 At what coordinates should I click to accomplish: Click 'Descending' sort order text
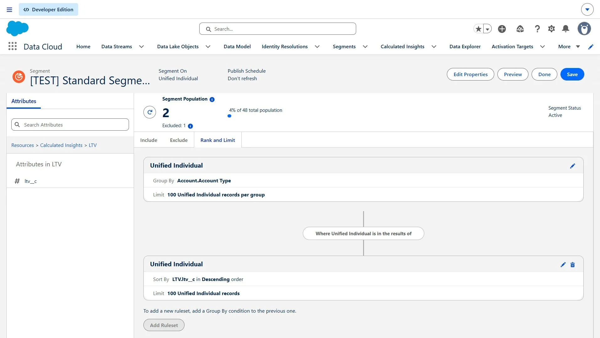click(x=216, y=279)
